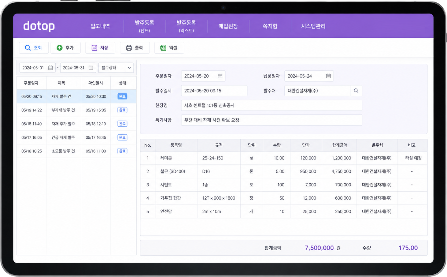The image size is (447, 277).
Task: Click the 시멘트 item cell
Action: coord(176,185)
